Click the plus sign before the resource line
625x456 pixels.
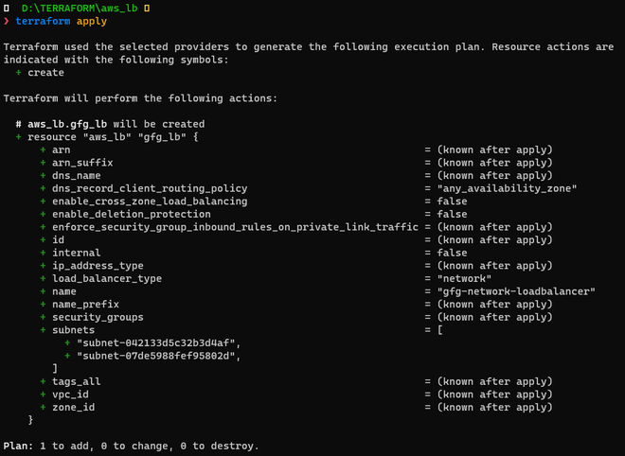point(18,137)
